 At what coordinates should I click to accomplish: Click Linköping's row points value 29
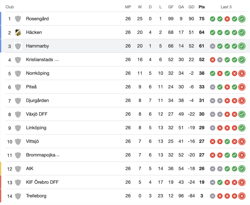201,128
